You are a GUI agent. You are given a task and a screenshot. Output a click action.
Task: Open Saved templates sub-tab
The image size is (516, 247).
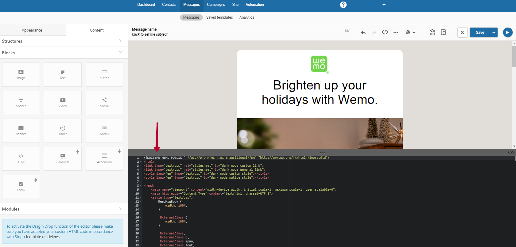point(219,17)
